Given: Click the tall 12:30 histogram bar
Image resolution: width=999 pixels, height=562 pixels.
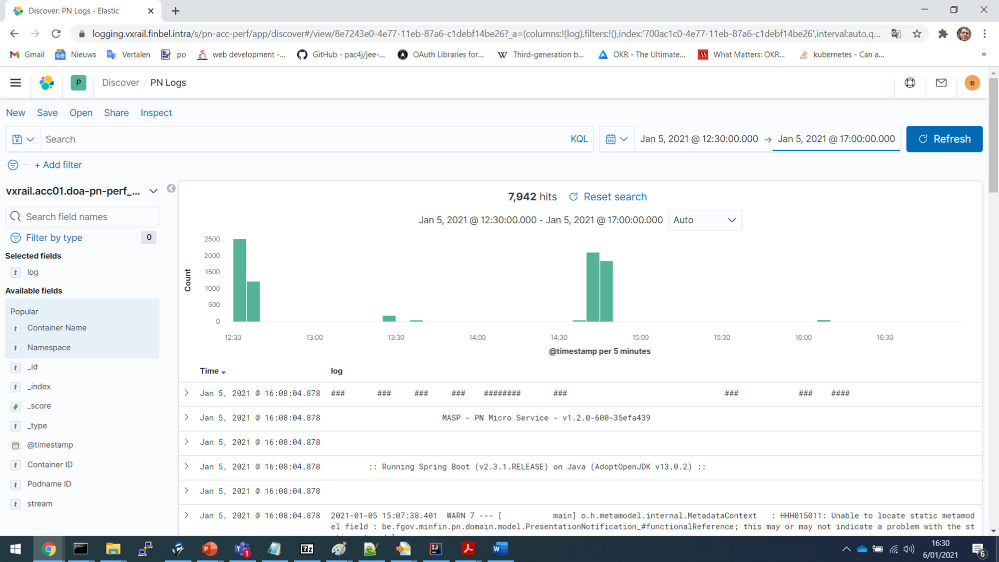Looking at the screenshot, I should pyautogui.click(x=240, y=280).
